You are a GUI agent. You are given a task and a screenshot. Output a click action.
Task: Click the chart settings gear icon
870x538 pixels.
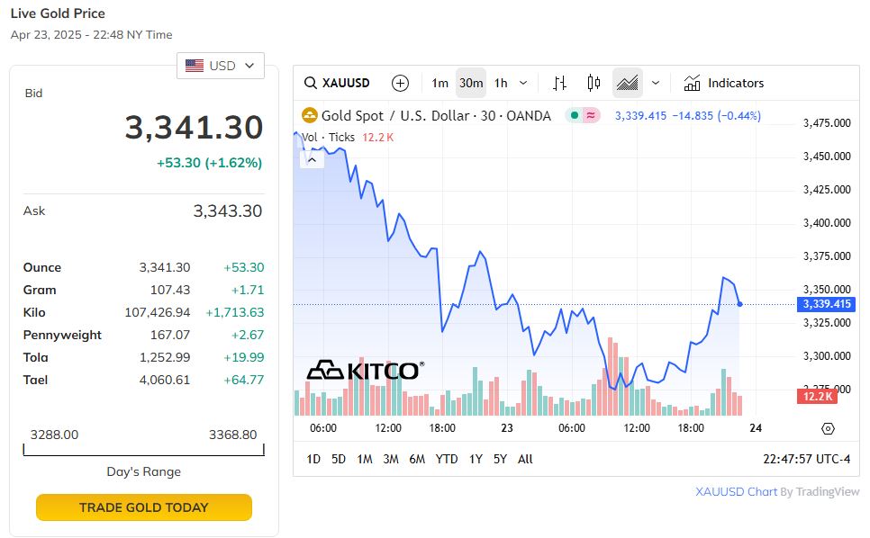(x=829, y=428)
